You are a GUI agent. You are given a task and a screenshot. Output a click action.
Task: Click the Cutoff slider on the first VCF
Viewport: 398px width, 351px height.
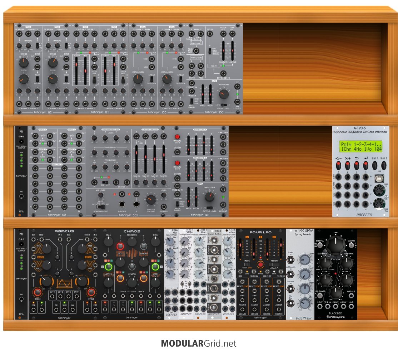point(76,71)
